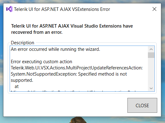Screen dimensions: 165x123
Task: Click the scrollbar track below the thumb
Action: coord(151,72)
